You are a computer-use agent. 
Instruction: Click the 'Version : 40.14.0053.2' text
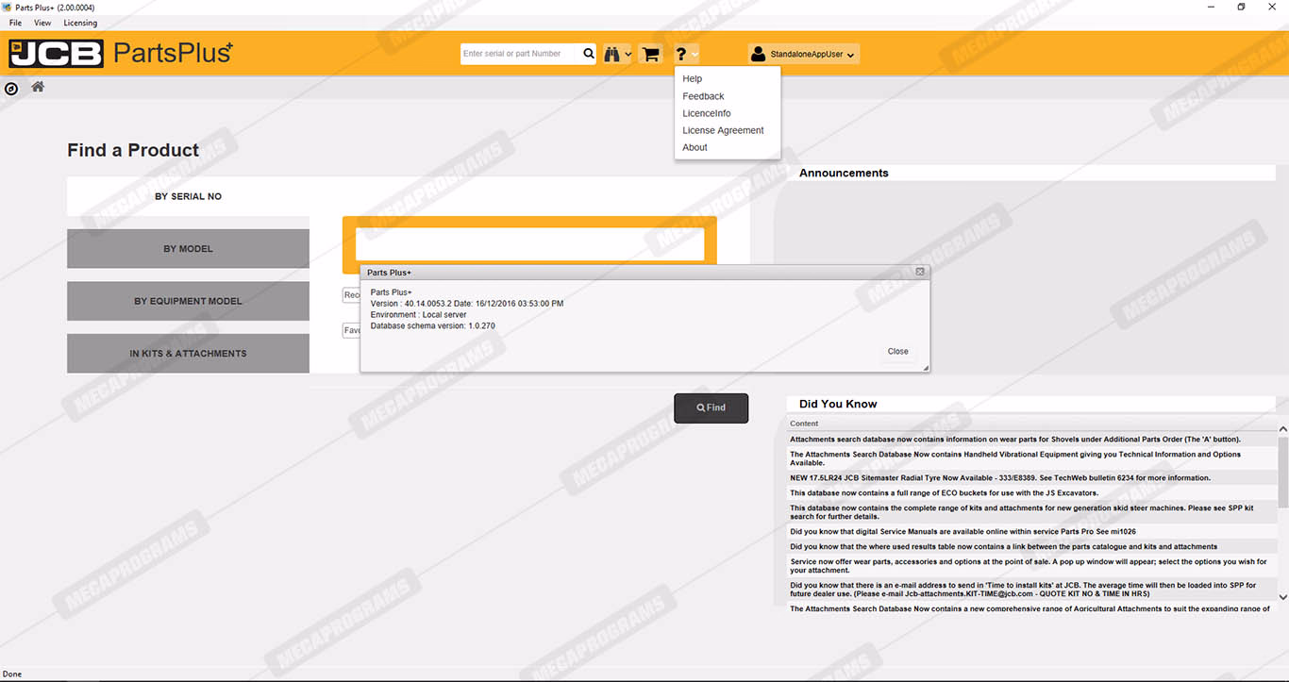(x=410, y=304)
